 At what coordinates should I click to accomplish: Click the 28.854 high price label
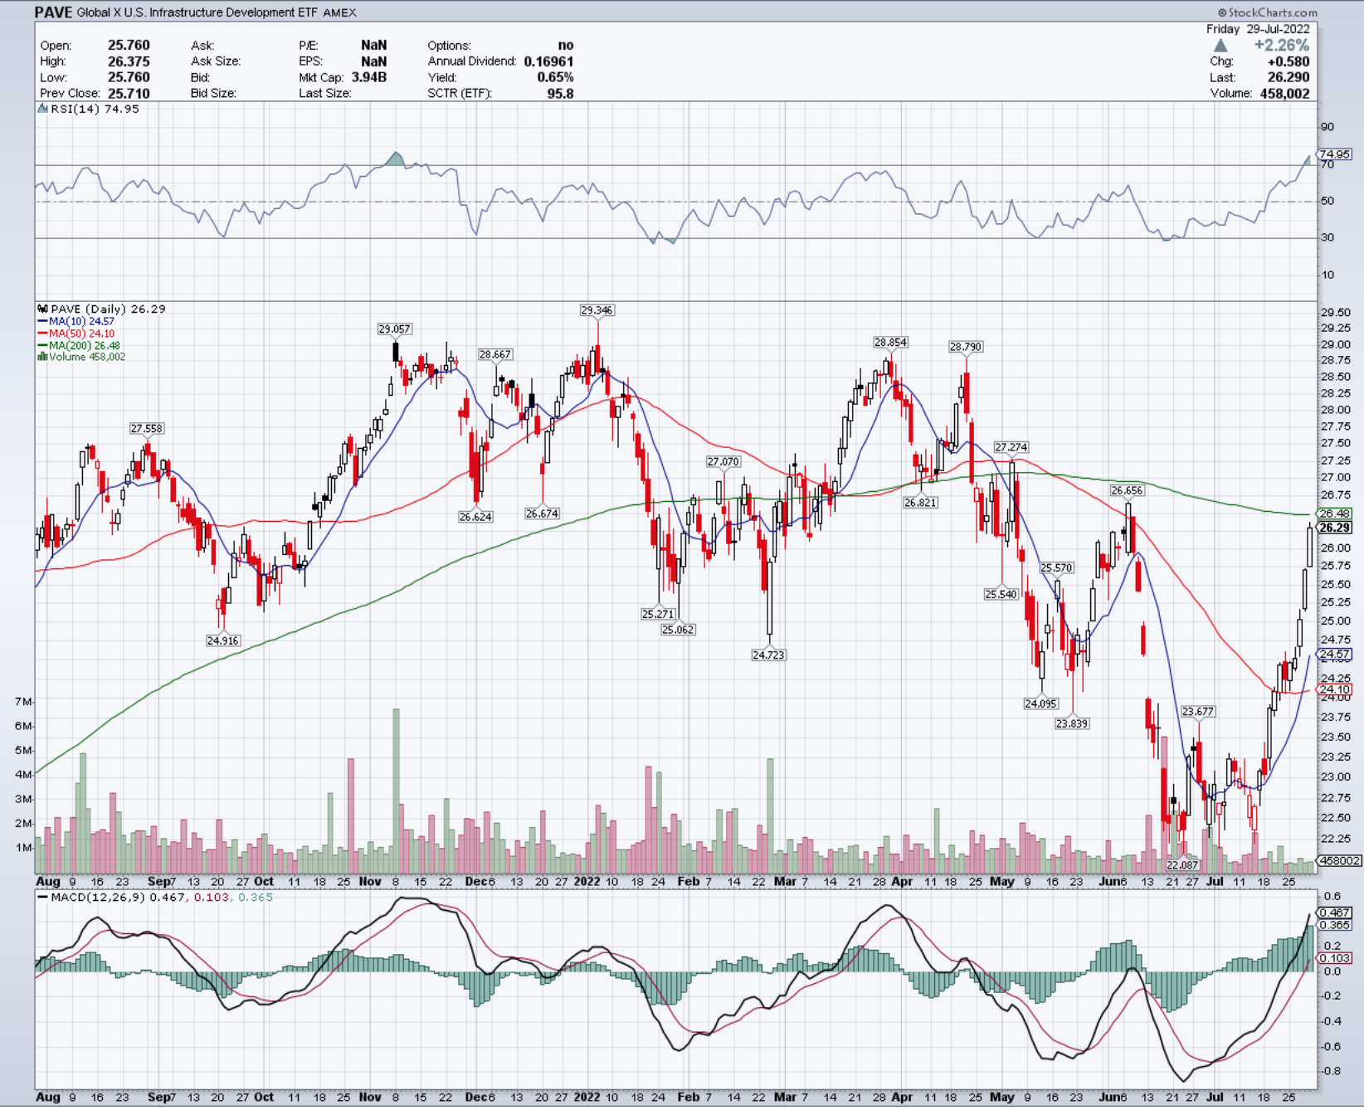890,342
